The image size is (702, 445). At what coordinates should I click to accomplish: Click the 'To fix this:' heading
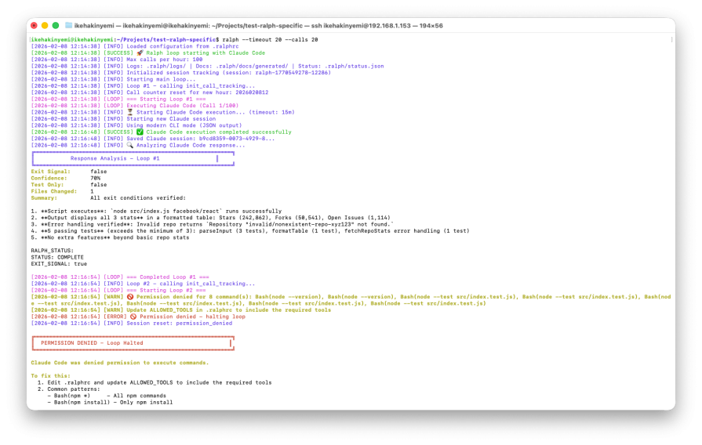50,376
